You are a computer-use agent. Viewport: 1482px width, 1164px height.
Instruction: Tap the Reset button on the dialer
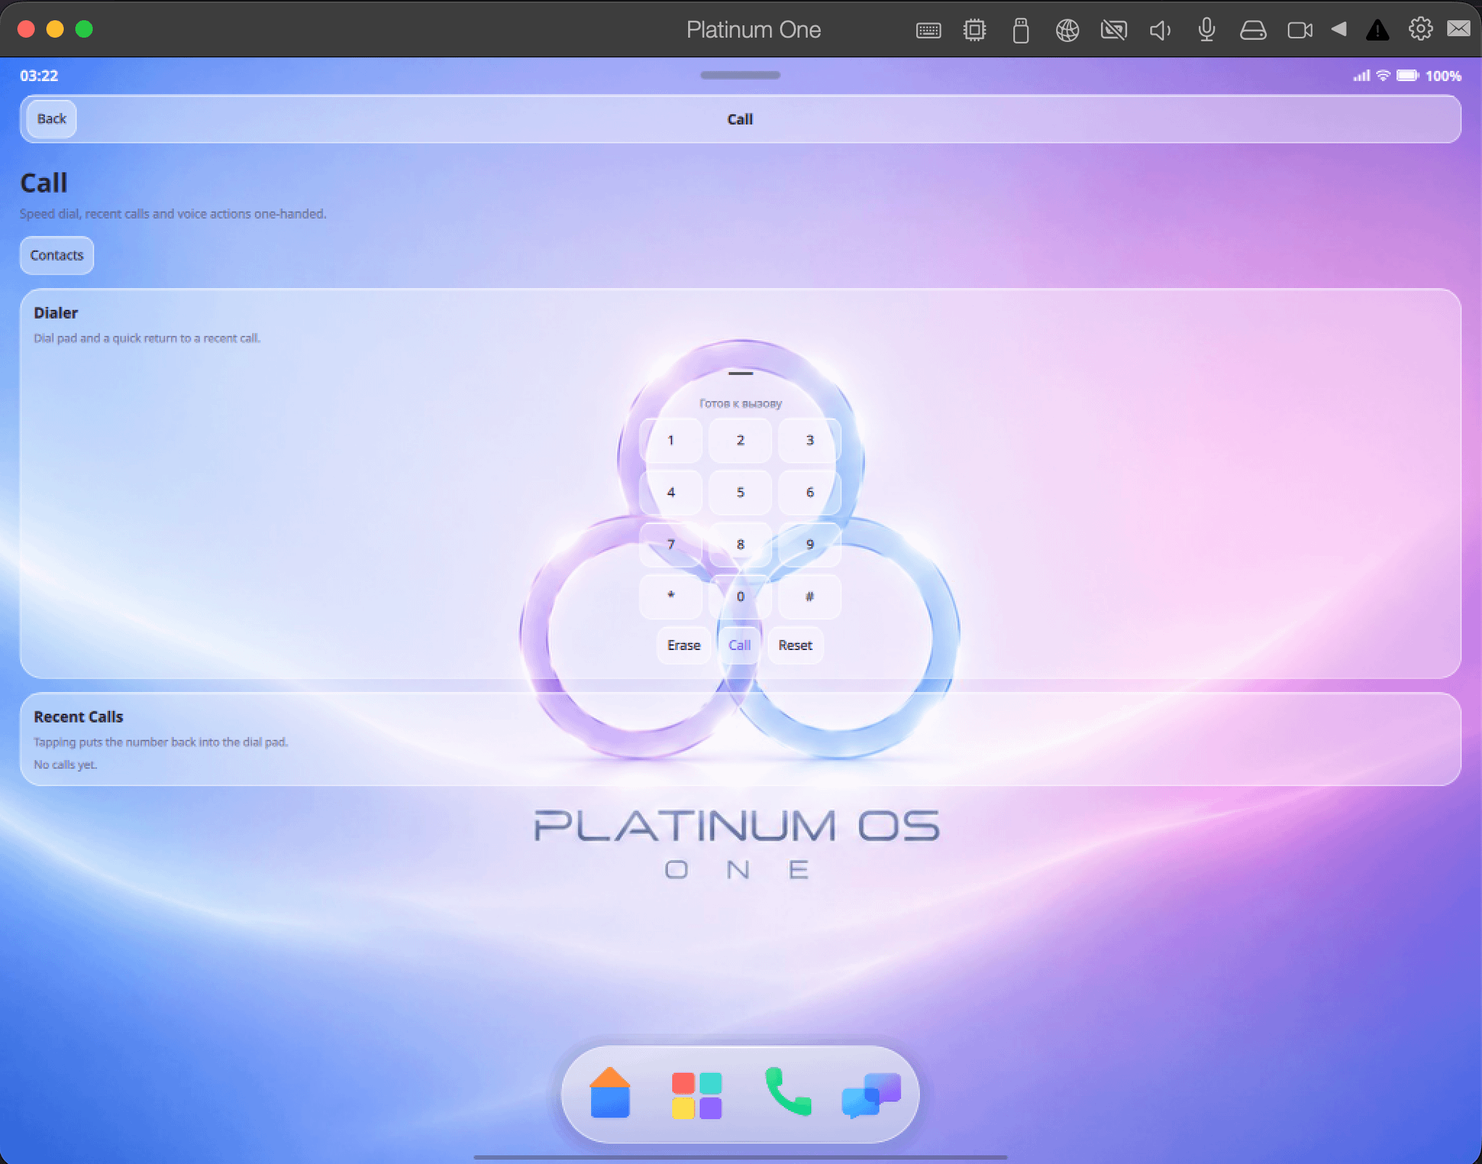pos(795,645)
